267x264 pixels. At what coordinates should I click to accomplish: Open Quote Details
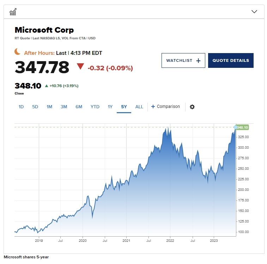(x=231, y=60)
